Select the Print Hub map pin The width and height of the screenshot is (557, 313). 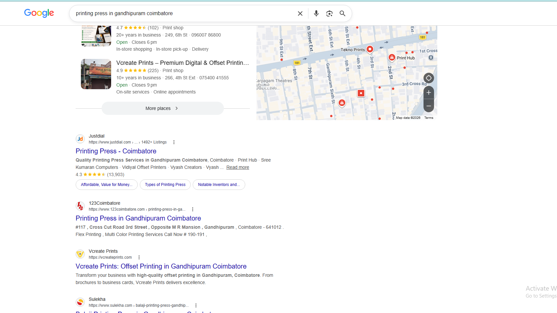(x=392, y=58)
